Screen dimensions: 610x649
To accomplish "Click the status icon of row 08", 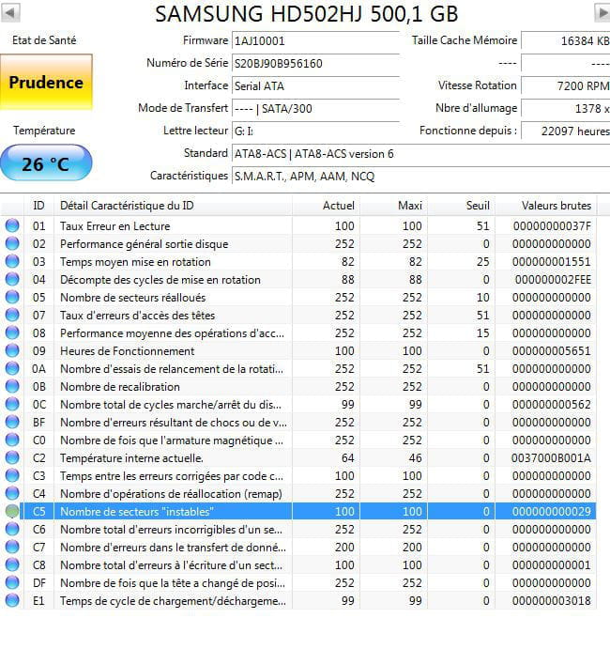I will [12, 332].
